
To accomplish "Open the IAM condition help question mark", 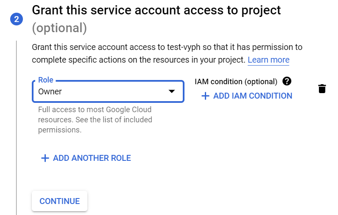I will coord(287,81).
